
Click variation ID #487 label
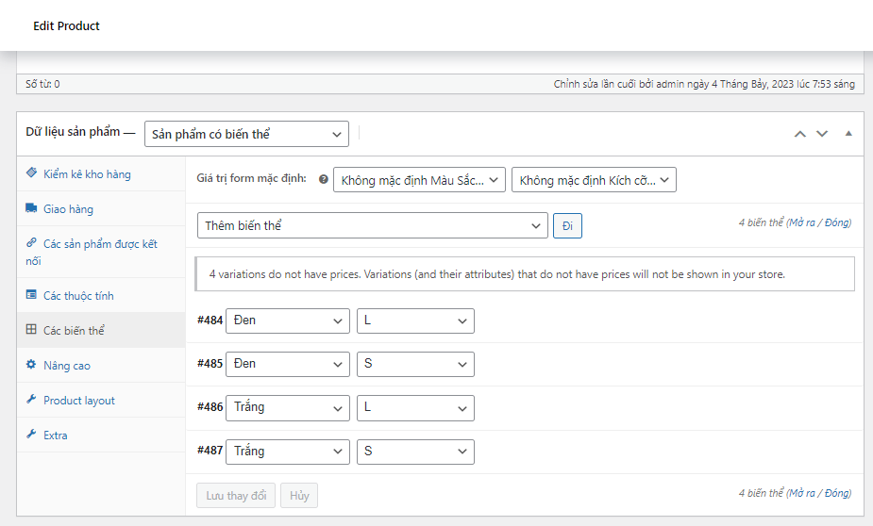pyautogui.click(x=210, y=451)
